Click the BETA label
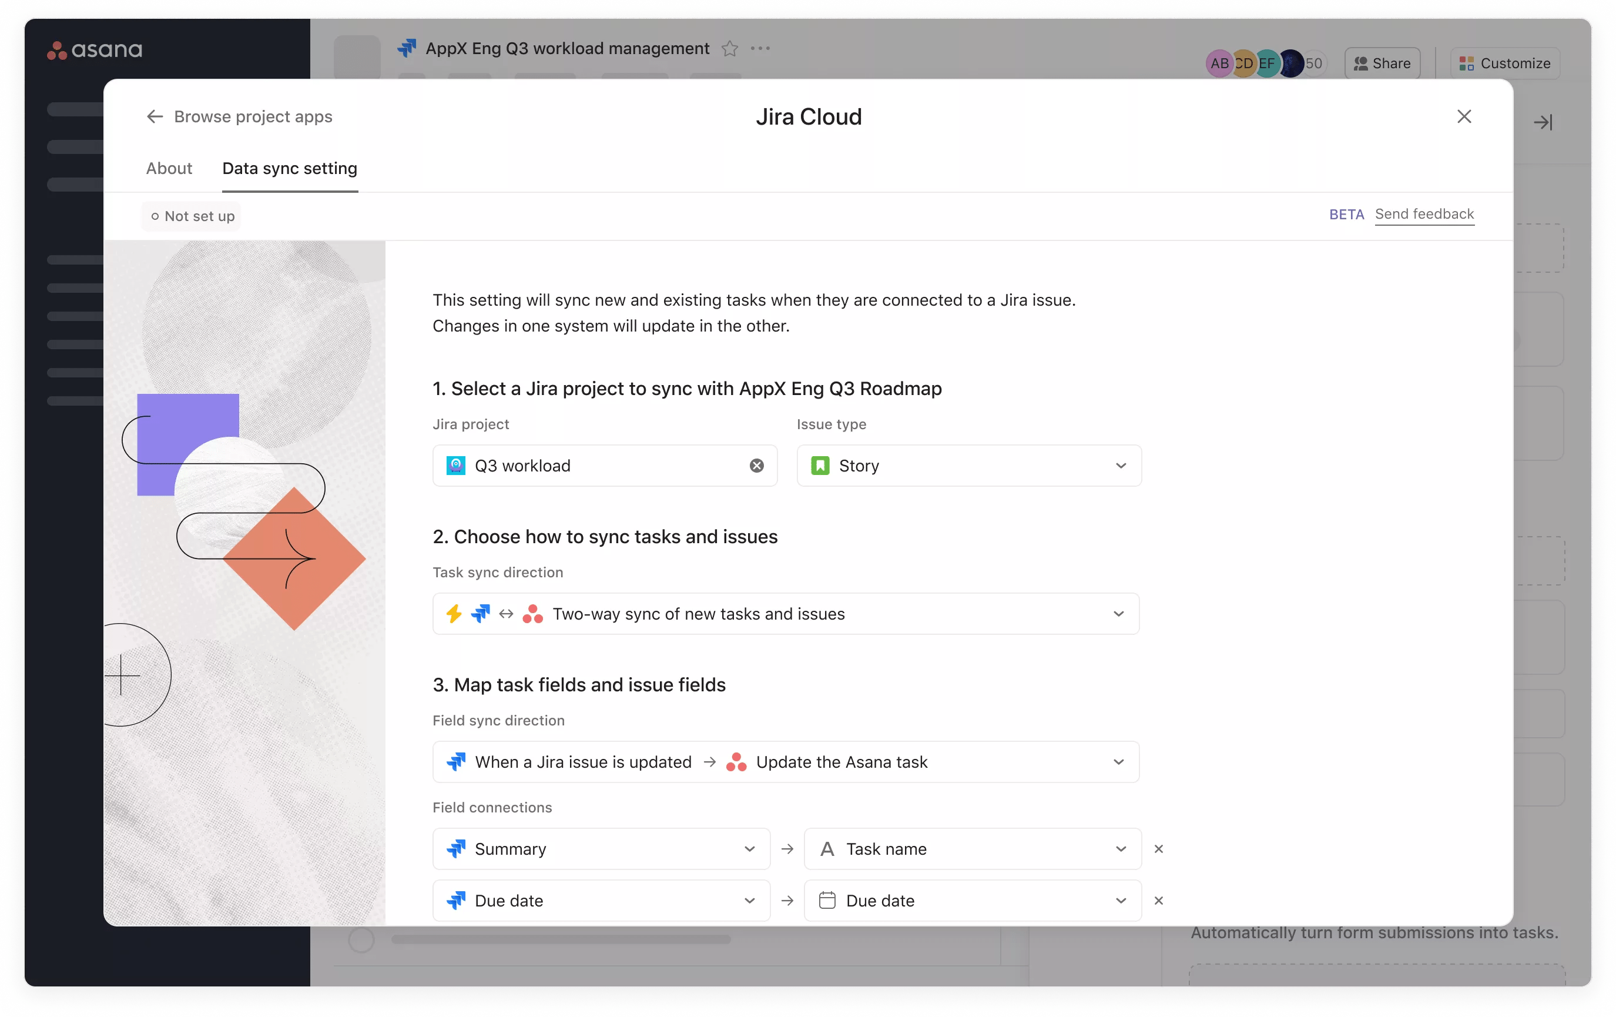The width and height of the screenshot is (1616, 1017). pyautogui.click(x=1346, y=215)
